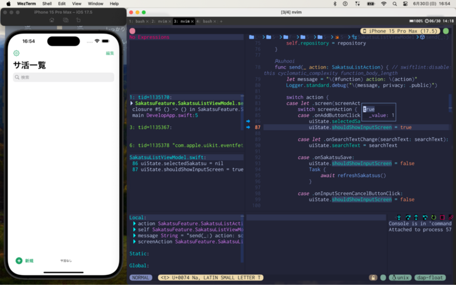Expand thread 6: tid=1135378
The image size is (456, 285).
tap(186, 145)
